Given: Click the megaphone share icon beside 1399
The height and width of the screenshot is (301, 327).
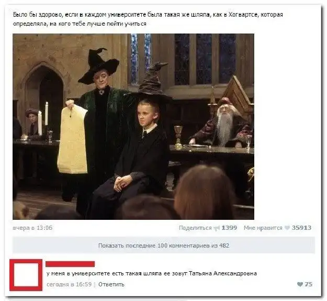Looking at the screenshot, I should coord(217,228).
